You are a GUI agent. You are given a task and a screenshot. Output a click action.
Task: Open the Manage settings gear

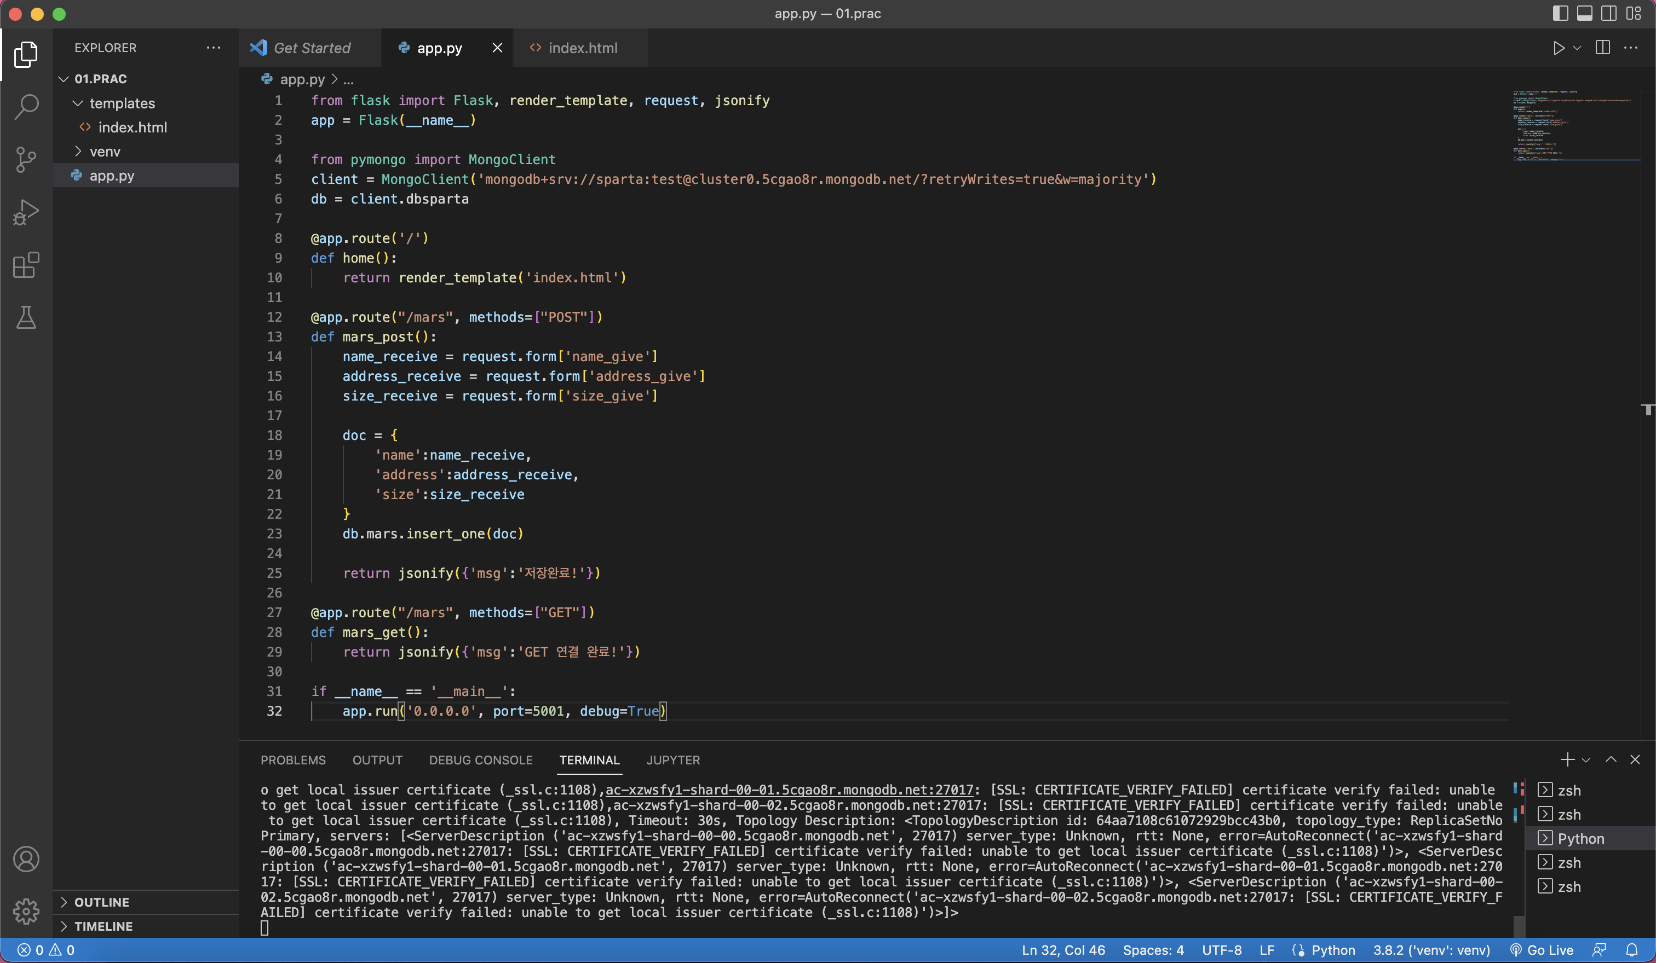pyautogui.click(x=26, y=911)
